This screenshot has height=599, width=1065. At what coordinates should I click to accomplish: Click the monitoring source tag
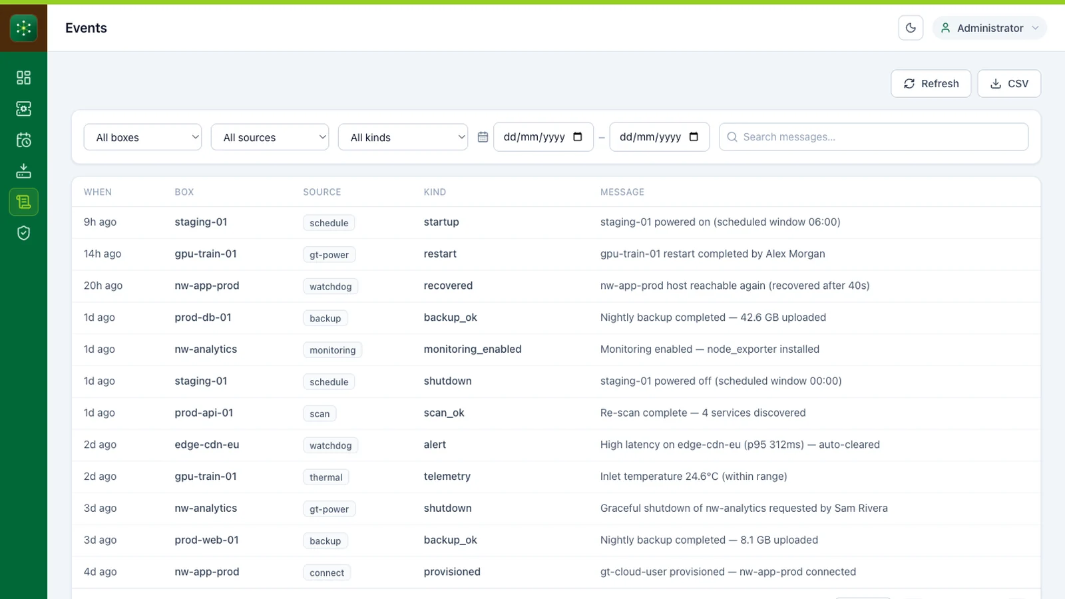tap(332, 350)
